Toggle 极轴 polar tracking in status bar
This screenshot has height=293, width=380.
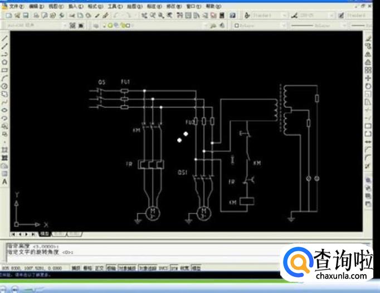(111, 268)
